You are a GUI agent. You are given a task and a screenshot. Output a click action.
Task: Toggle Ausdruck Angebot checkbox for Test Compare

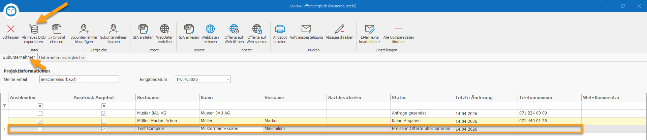coord(104,129)
